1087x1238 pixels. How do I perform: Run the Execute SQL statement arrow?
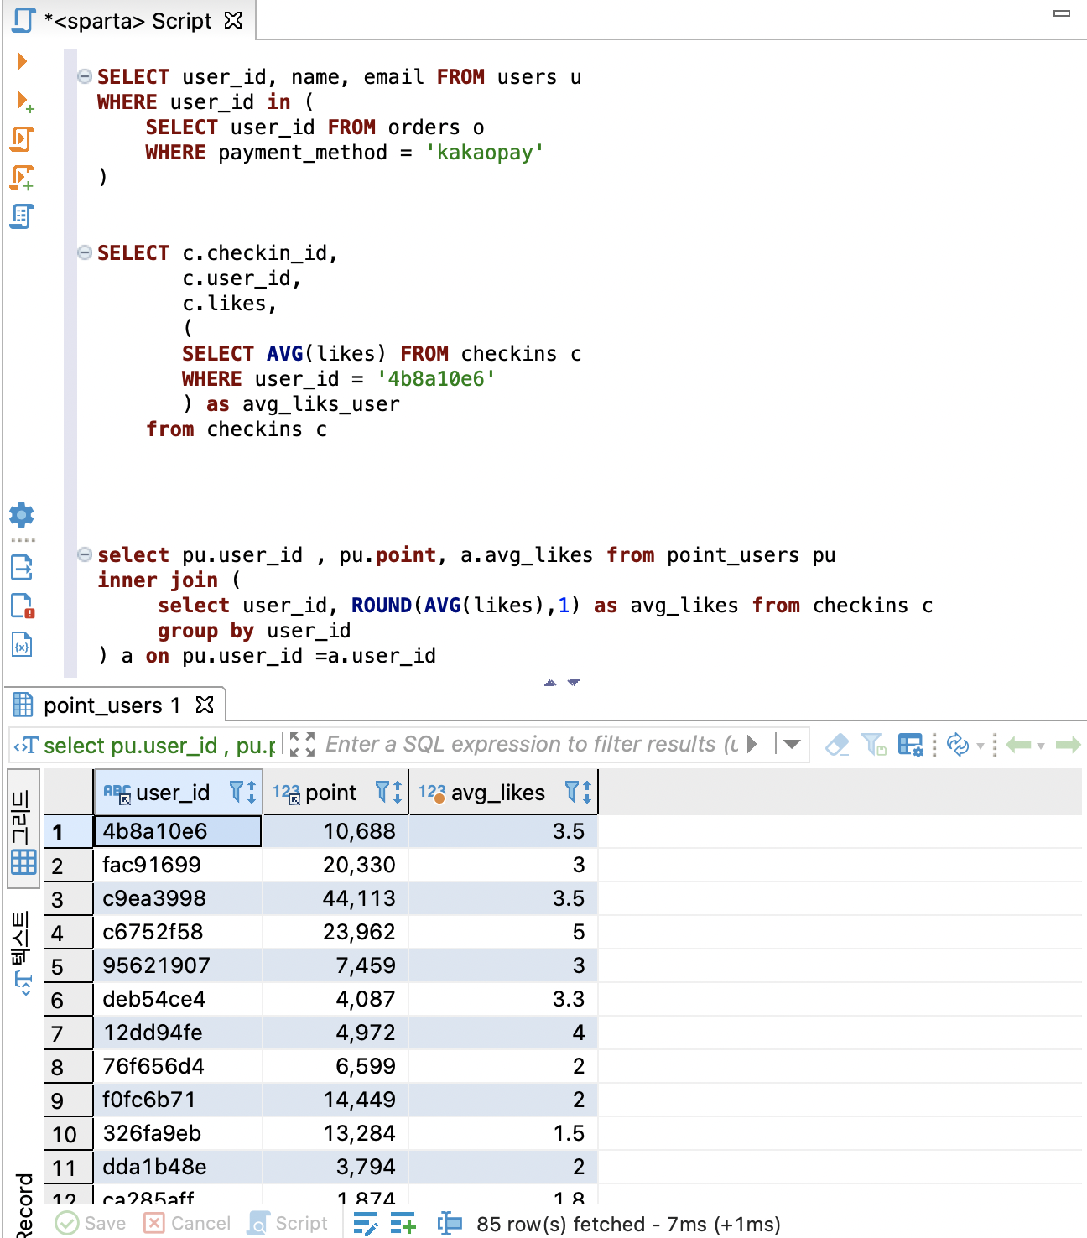22,61
